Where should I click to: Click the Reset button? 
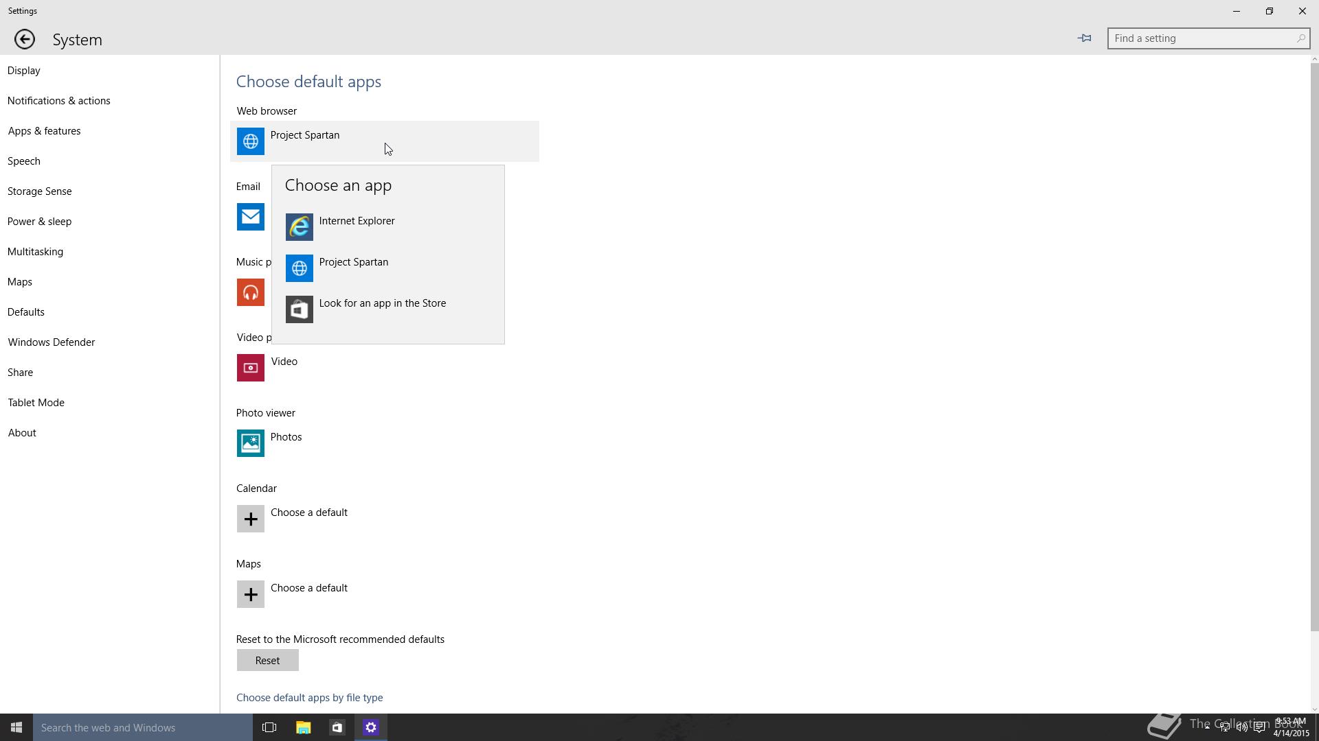268,661
